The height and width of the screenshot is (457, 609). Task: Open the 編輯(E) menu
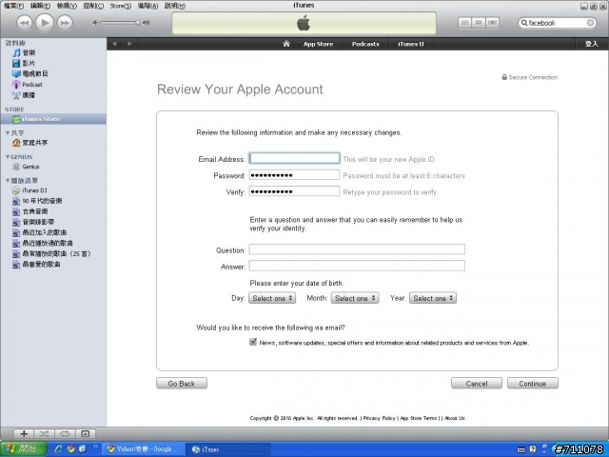coord(40,6)
